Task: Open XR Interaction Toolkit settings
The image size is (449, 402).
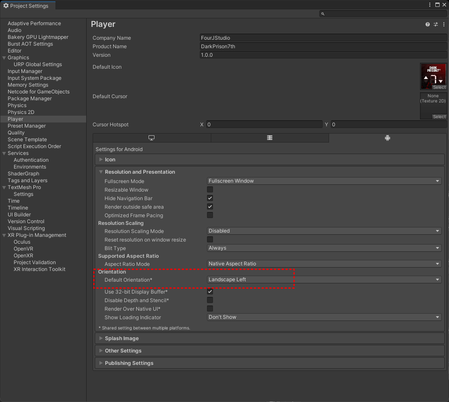Action: [39, 269]
